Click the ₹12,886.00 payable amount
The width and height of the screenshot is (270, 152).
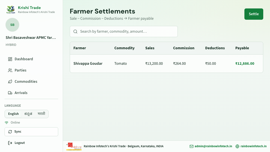(x=245, y=64)
